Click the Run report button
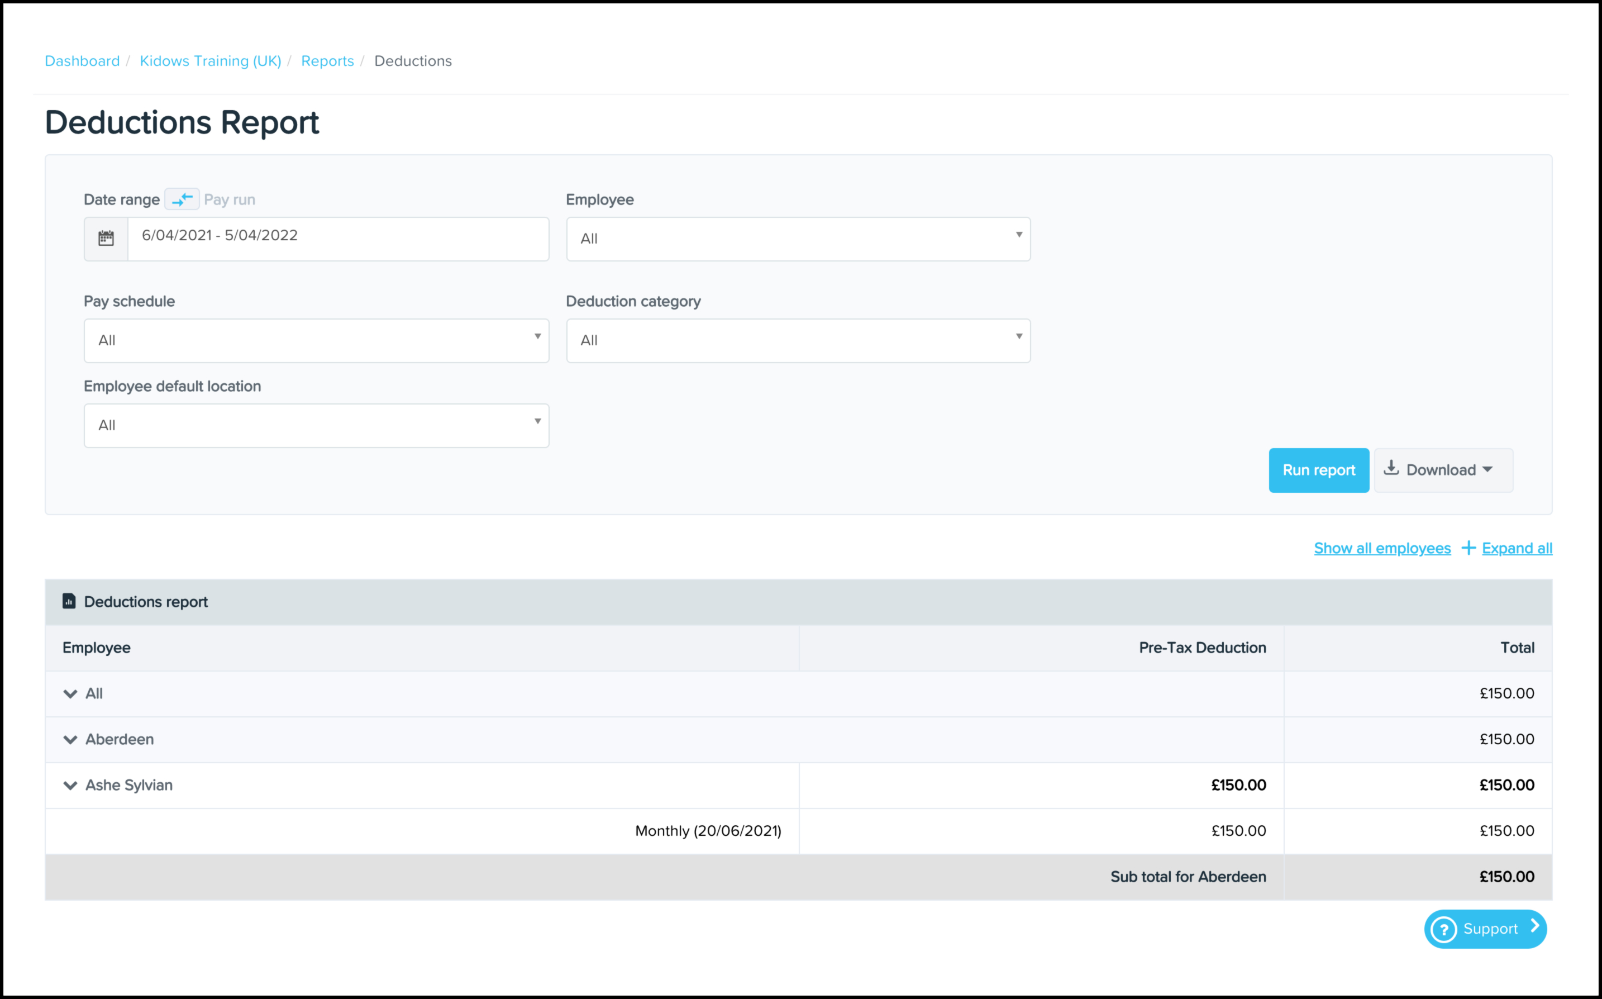The width and height of the screenshot is (1602, 999). click(1318, 470)
